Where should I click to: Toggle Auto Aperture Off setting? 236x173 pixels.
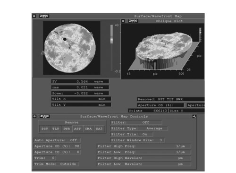pyautogui.click(x=57, y=140)
